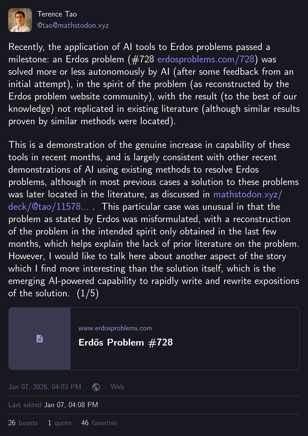Viewport: 308px width, 436px height.
Task: Follow the mathstodon.xyz/deck/@tao link
Action: coord(247,194)
